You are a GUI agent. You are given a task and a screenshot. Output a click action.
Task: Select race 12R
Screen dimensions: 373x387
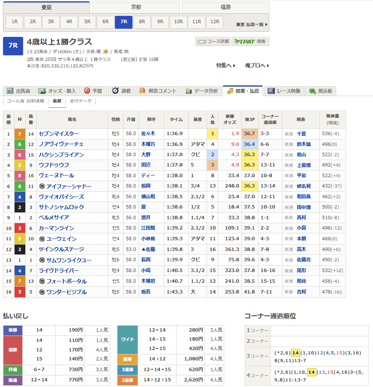(x=214, y=21)
